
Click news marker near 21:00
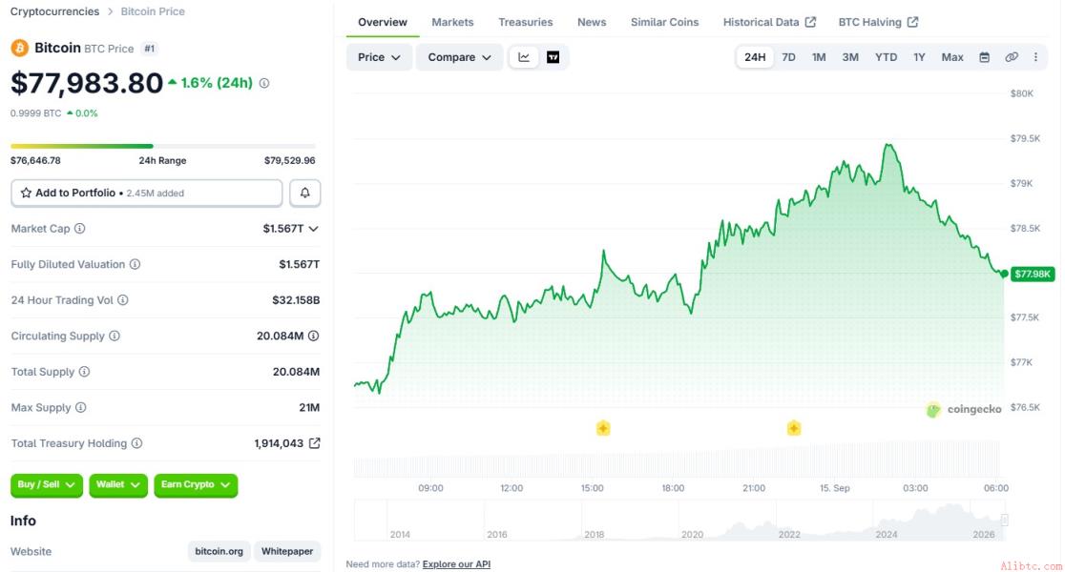coord(794,428)
